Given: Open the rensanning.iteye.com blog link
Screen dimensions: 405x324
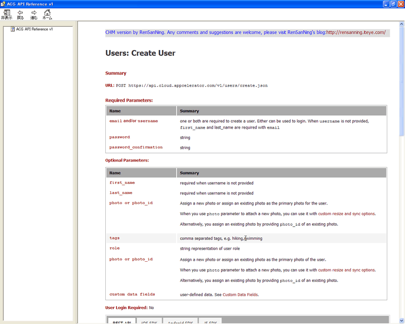Looking at the screenshot, I should tap(356, 32).
